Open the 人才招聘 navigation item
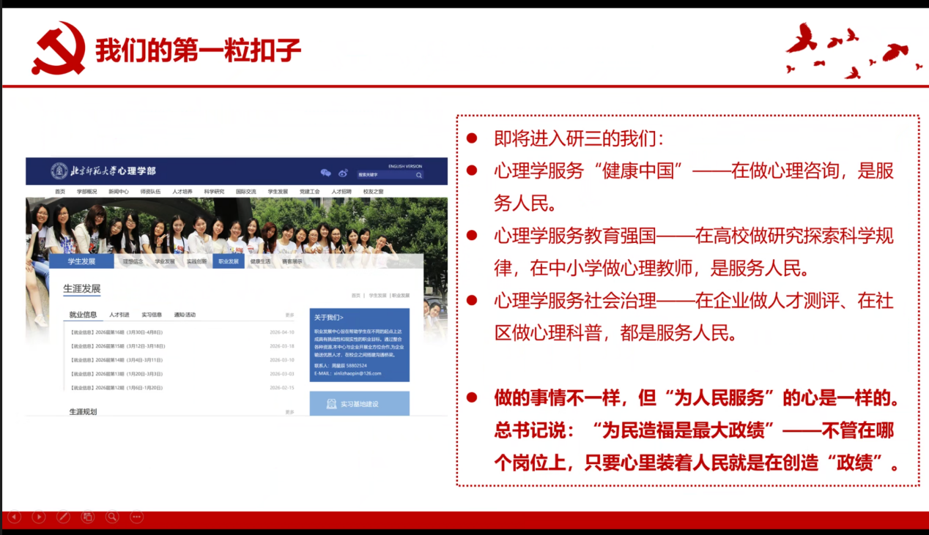 coord(341,192)
